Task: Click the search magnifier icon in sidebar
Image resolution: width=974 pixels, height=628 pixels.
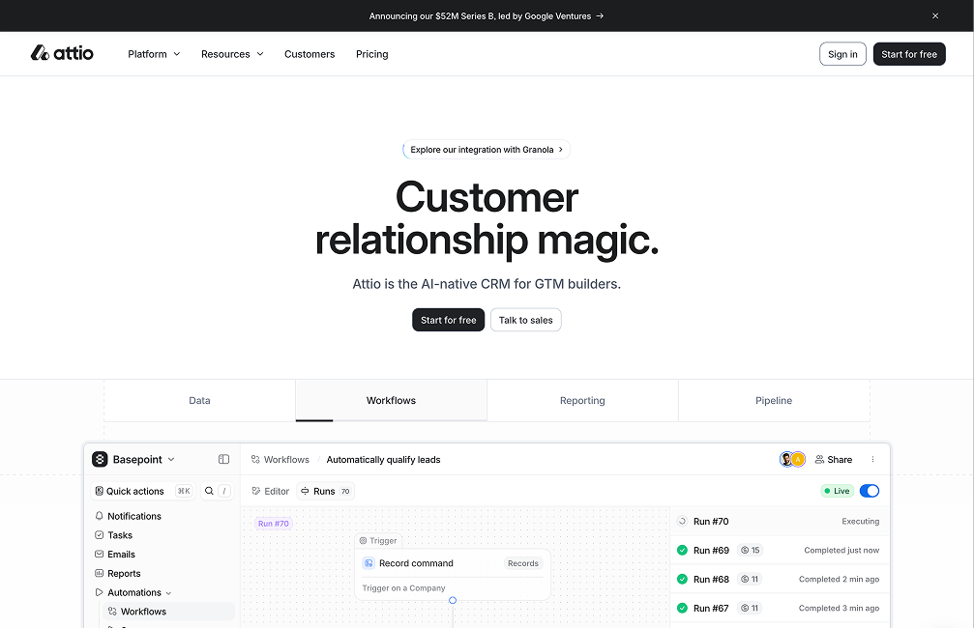Action: pyautogui.click(x=209, y=491)
